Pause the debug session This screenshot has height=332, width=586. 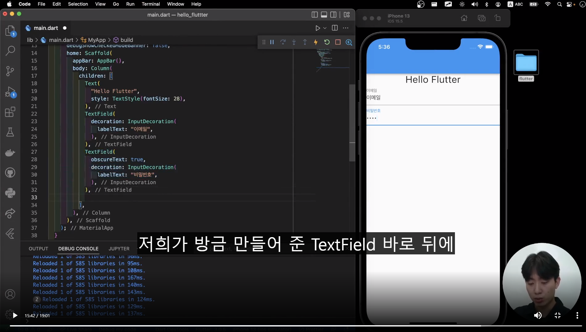[x=272, y=42]
